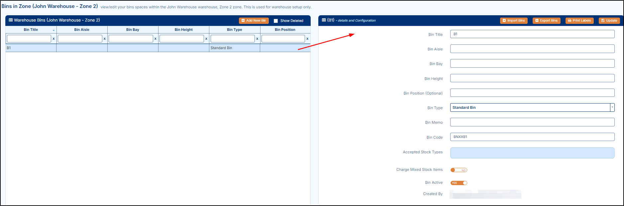
Task: Clear the Bin Type filter with x
Action: [257, 39]
